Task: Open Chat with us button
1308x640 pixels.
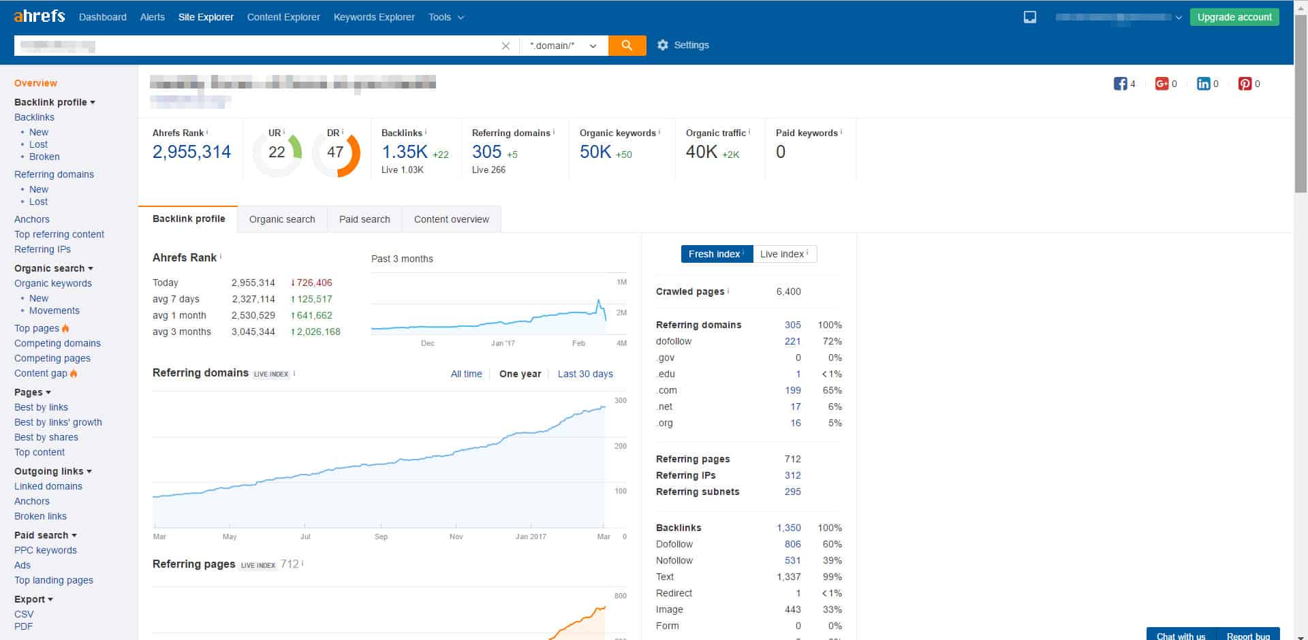Action: pos(1181,635)
